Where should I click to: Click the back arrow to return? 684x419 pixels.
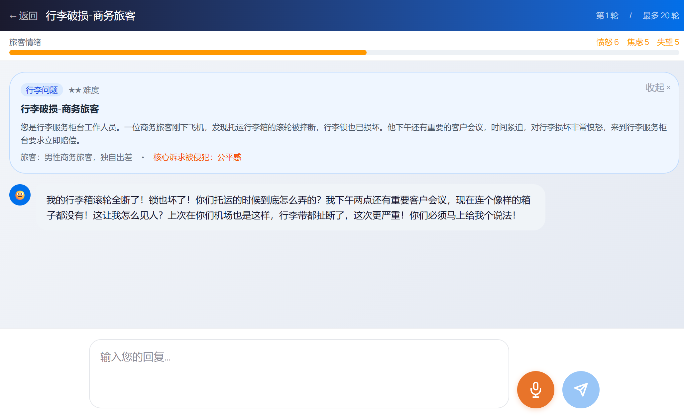click(x=13, y=16)
